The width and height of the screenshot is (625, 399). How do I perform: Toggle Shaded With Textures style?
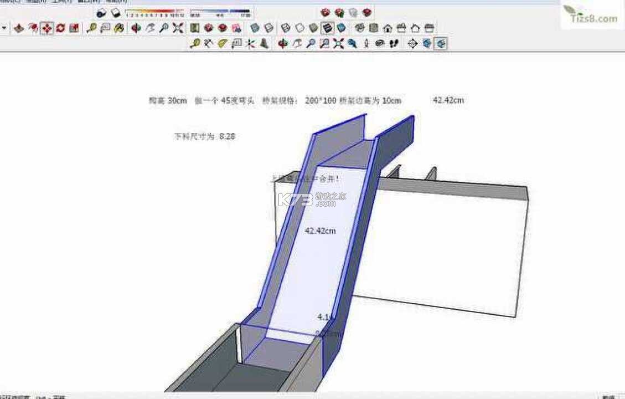341,28
